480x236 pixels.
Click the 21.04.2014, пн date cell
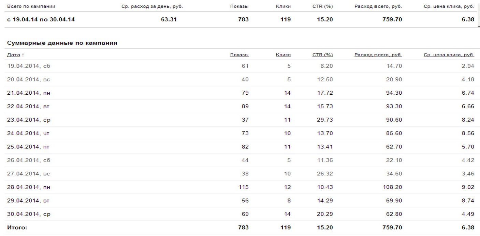point(29,93)
